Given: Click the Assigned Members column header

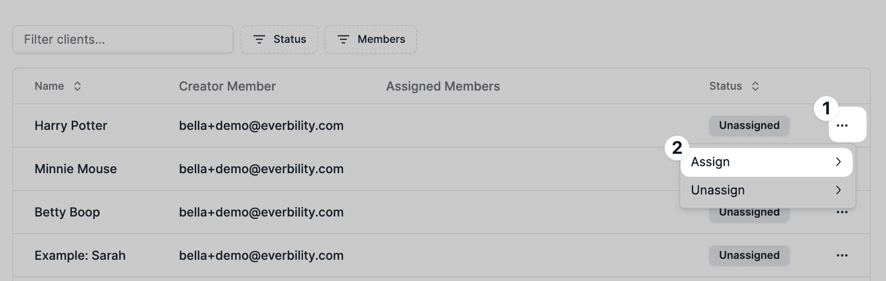Looking at the screenshot, I should tap(443, 86).
